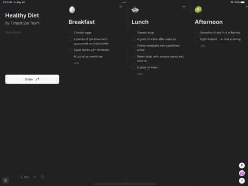Check the Tomato soup item
The image size is (248, 186).
[133, 33]
